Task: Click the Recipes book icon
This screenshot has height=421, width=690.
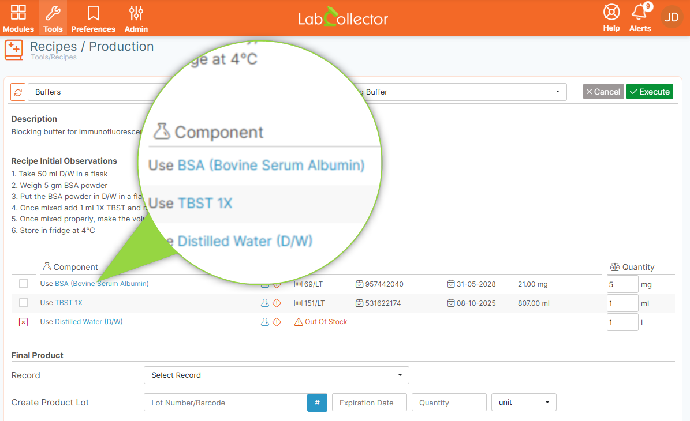Action: [x=14, y=50]
